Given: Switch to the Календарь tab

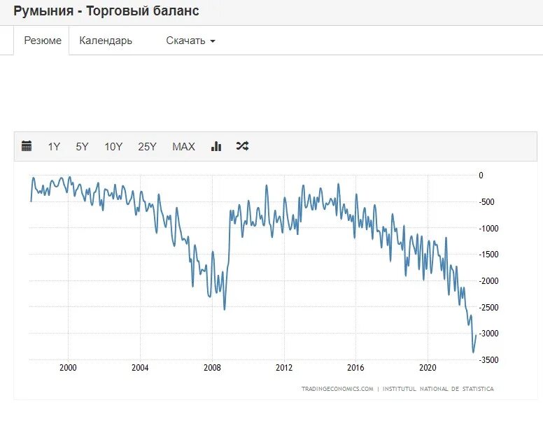Looking at the screenshot, I should pyautogui.click(x=106, y=41).
